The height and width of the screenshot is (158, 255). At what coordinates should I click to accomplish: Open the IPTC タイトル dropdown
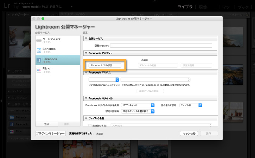click(138, 105)
